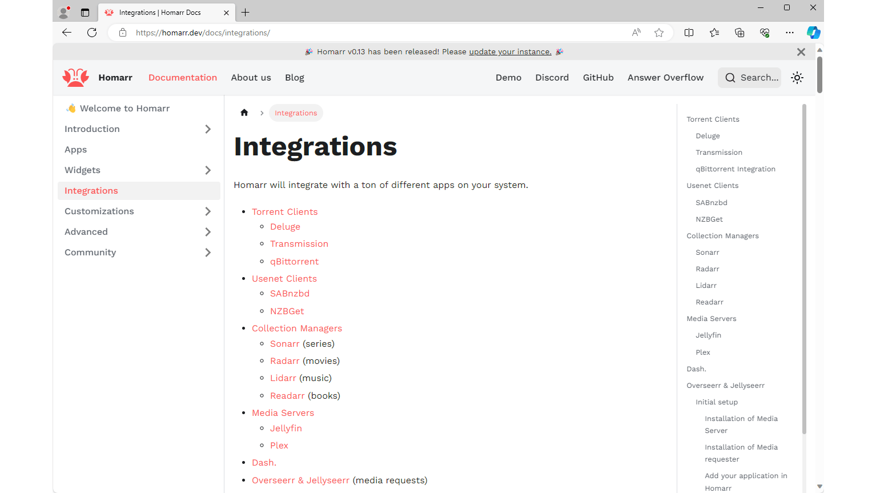Open the GitHub link

598,78
